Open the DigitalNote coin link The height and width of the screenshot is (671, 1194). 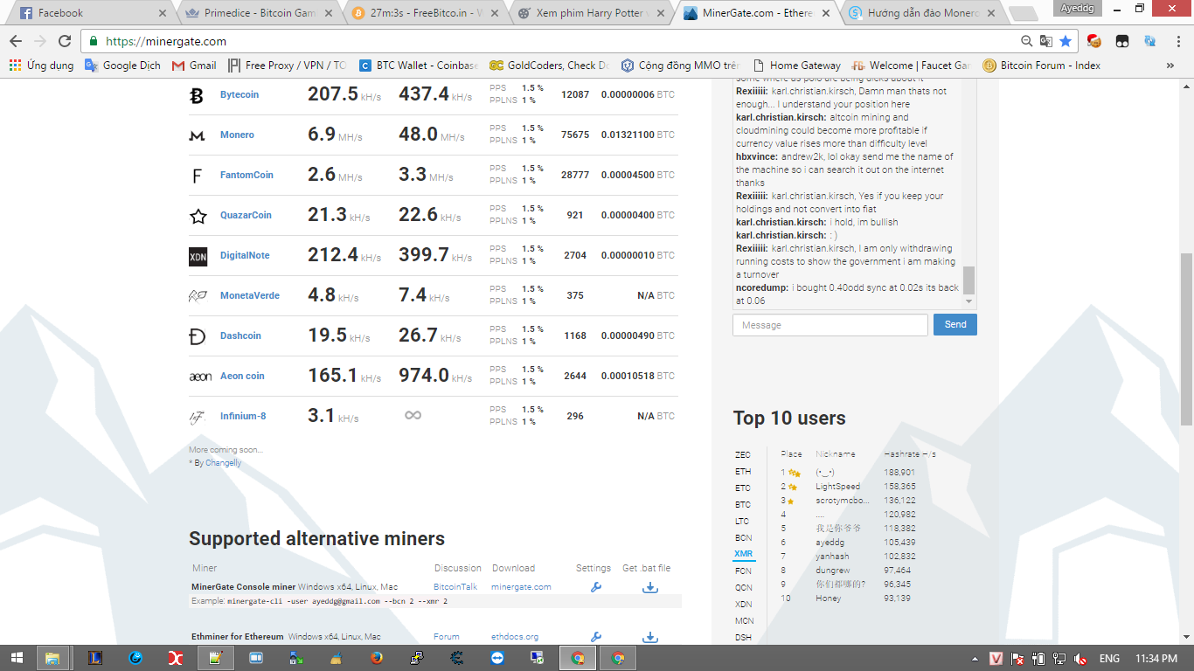tap(245, 256)
